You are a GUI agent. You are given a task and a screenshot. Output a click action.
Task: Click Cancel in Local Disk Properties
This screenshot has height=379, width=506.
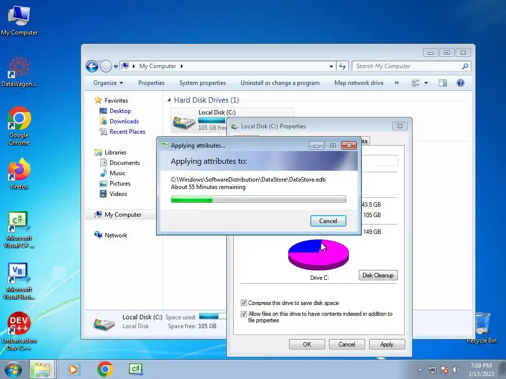pyautogui.click(x=347, y=344)
